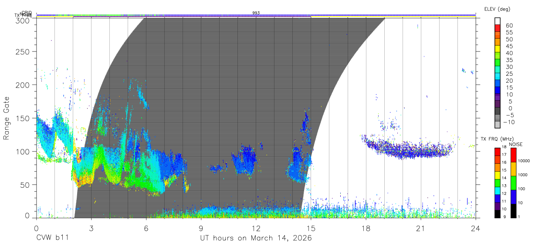Click the x-axis hour tick label '6'
Screen dimensions: 535x247
coord(146,229)
